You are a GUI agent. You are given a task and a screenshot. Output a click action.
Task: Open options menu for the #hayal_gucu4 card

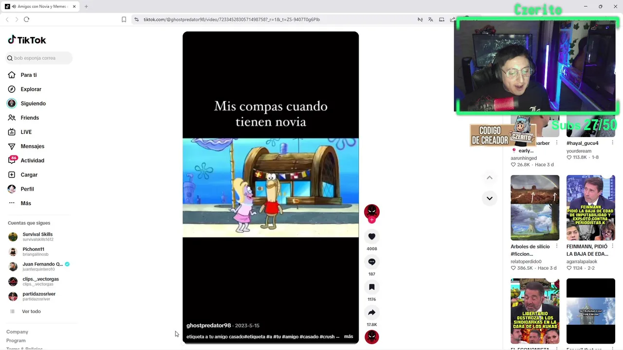click(612, 143)
